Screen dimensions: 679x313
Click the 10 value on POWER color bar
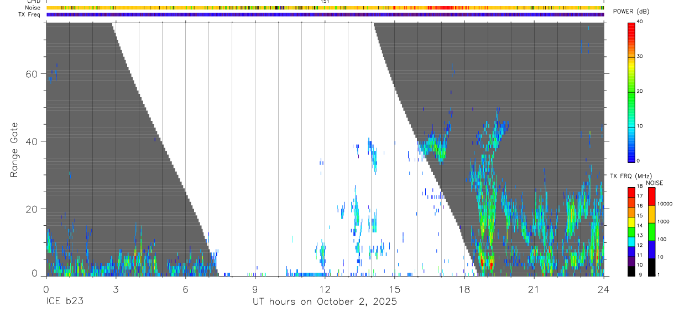coord(640,126)
